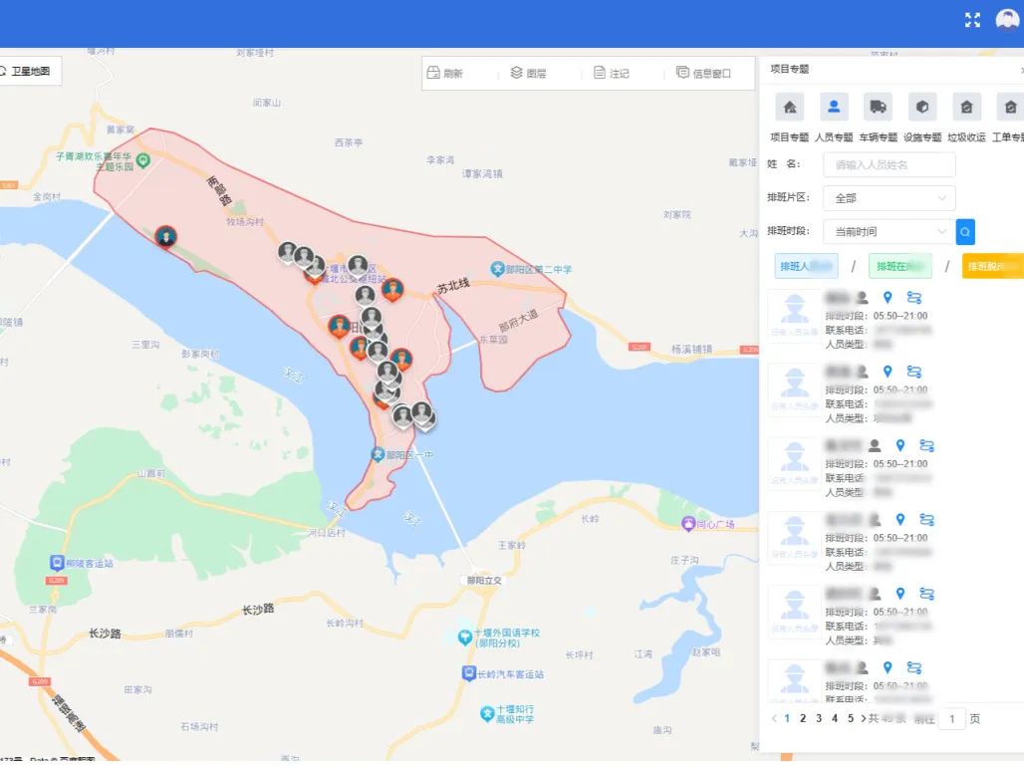Image resolution: width=1024 pixels, height=769 pixels.
Task: Go to page 3 of the list
Action: [x=819, y=718]
